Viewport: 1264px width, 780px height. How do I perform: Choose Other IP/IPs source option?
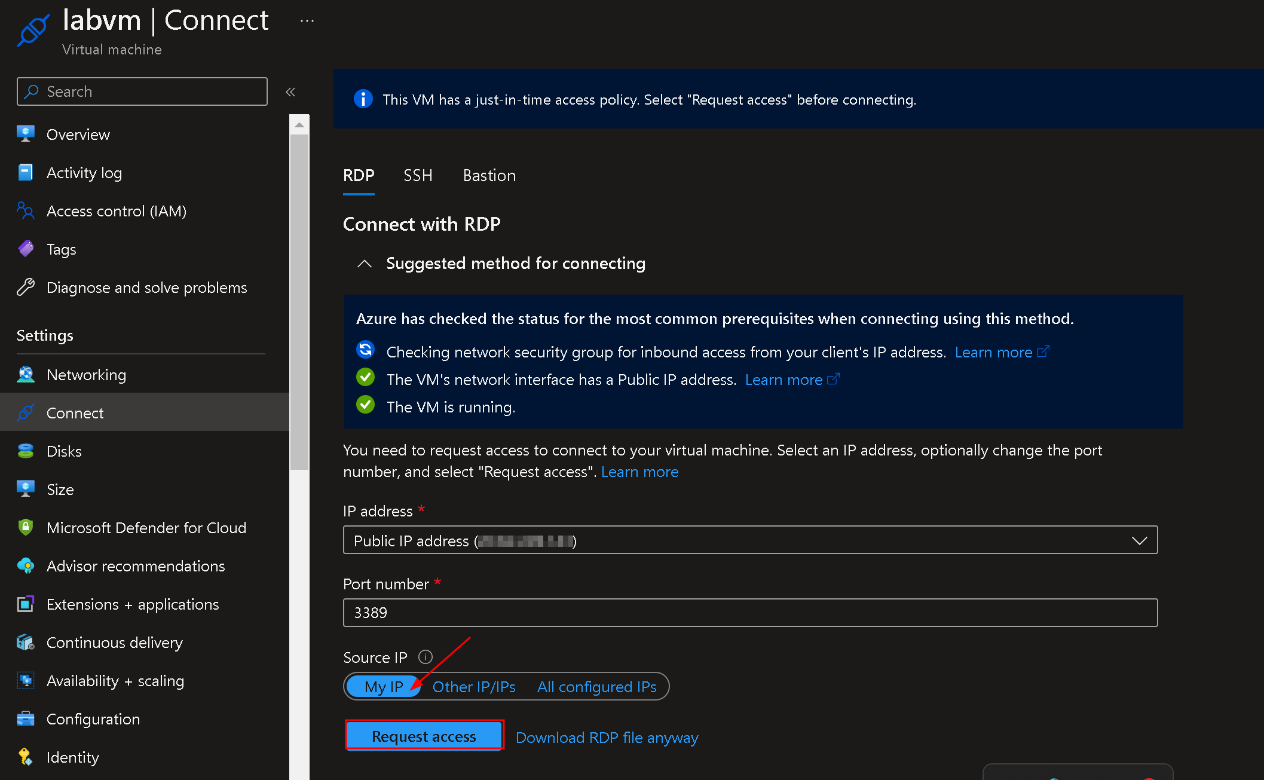[473, 687]
